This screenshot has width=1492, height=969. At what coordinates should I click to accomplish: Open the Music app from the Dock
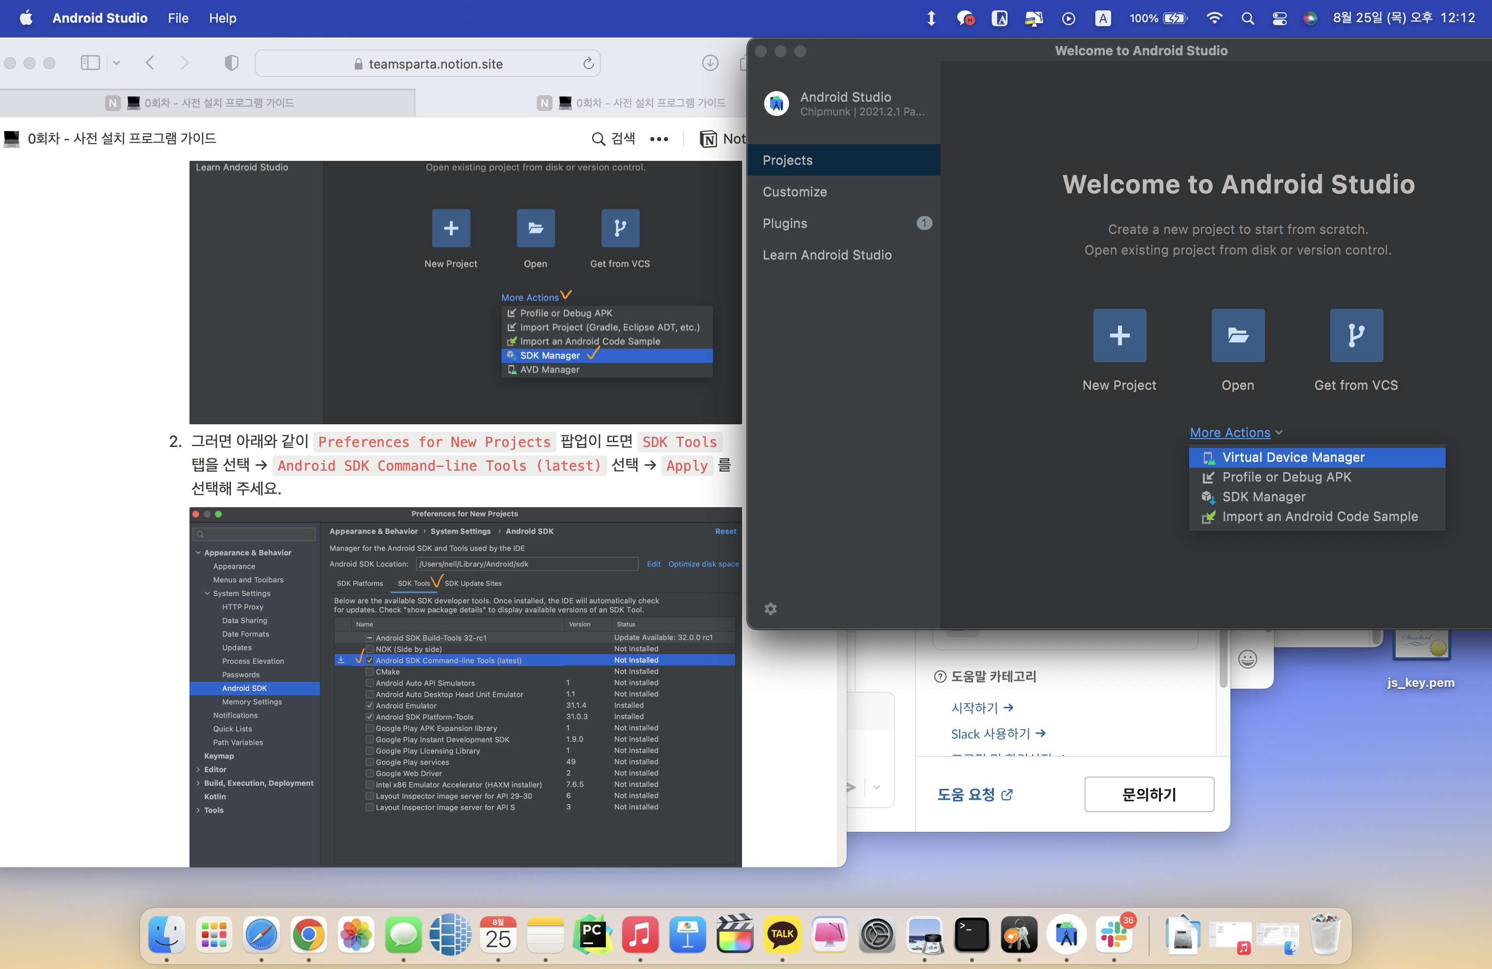[x=640, y=934]
